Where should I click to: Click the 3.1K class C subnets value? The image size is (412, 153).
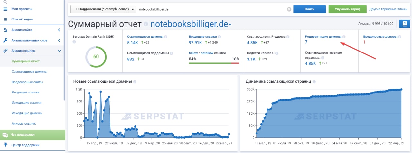(251, 59)
